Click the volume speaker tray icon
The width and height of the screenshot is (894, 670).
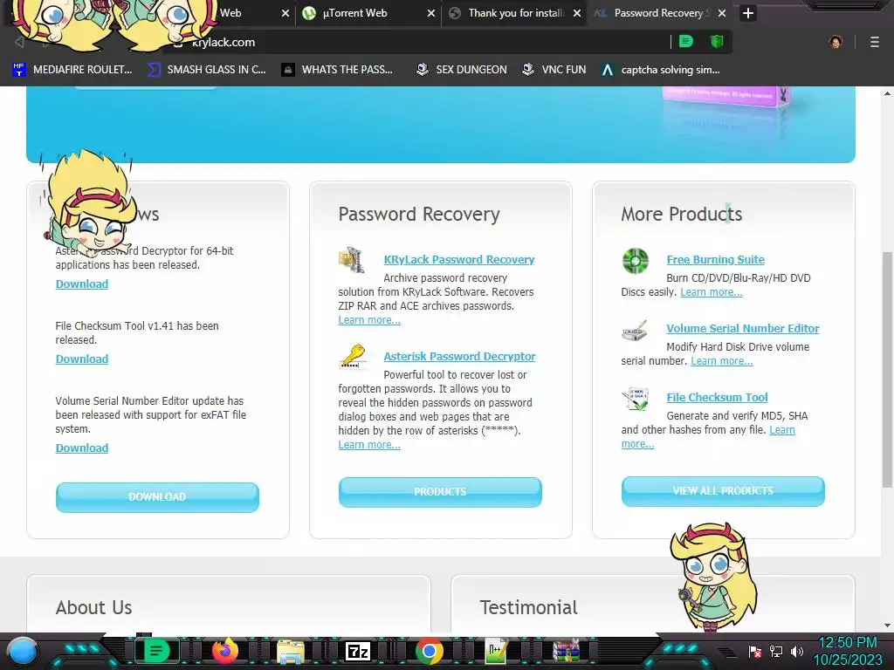(797, 651)
